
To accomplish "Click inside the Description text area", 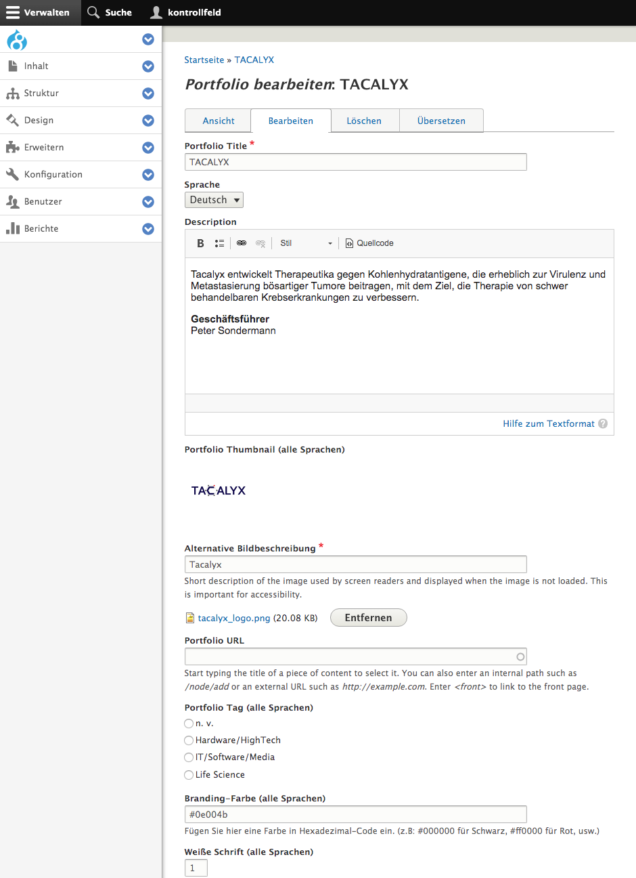I will [399, 326].
